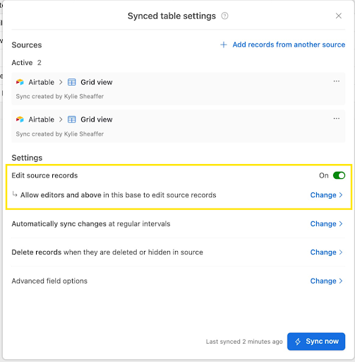Open the second source's three-dot menu
Viewport: 355px width, 362px height.
(x=337, y=119)
